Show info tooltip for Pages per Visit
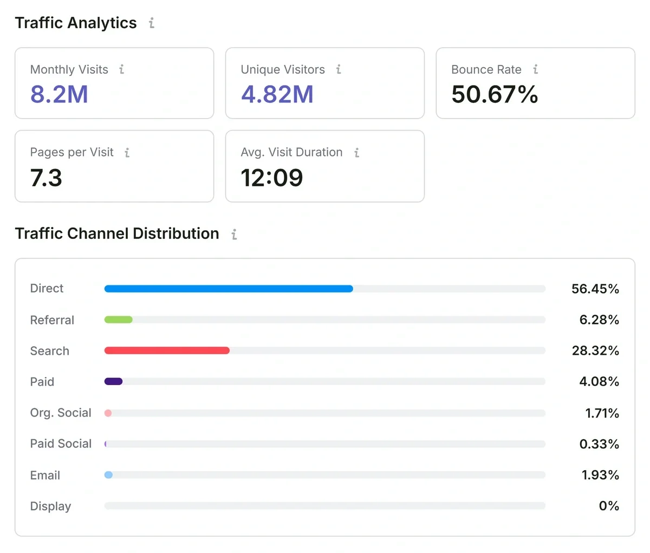 (127, 153)
